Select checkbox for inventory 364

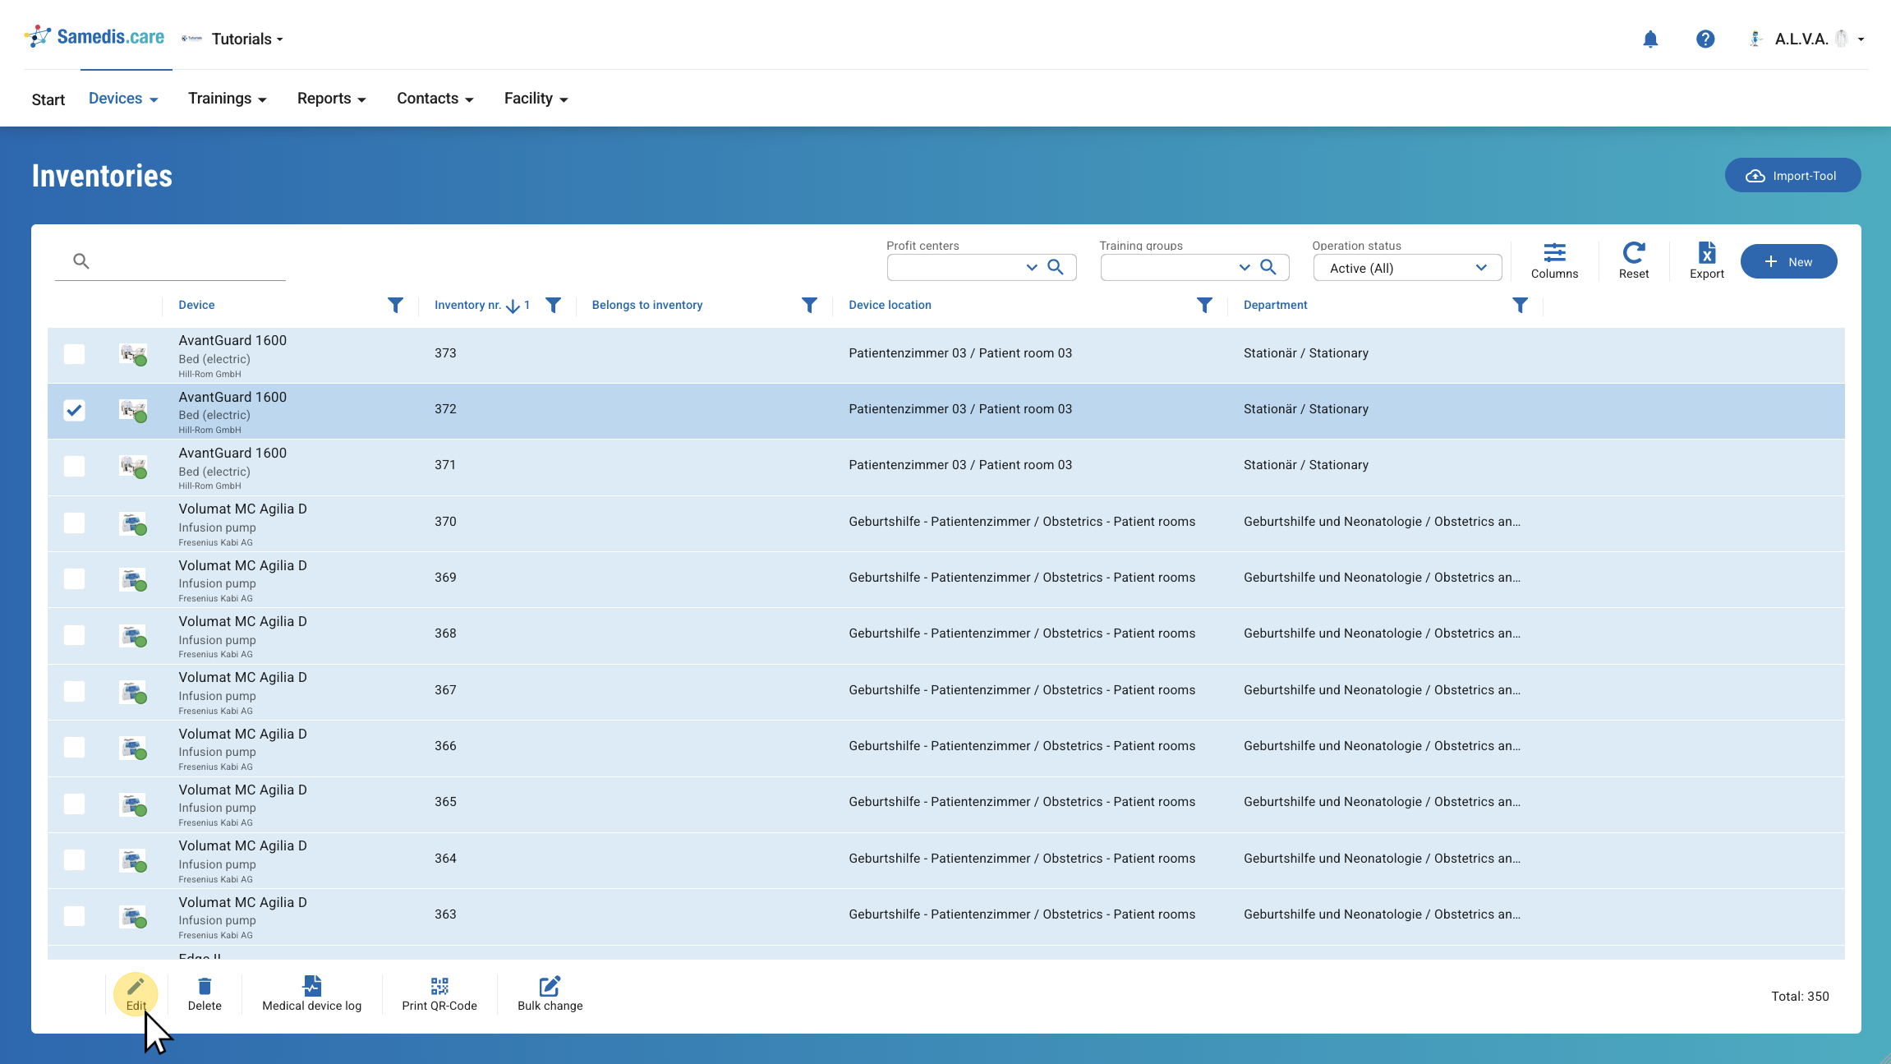tap(74, 859)
